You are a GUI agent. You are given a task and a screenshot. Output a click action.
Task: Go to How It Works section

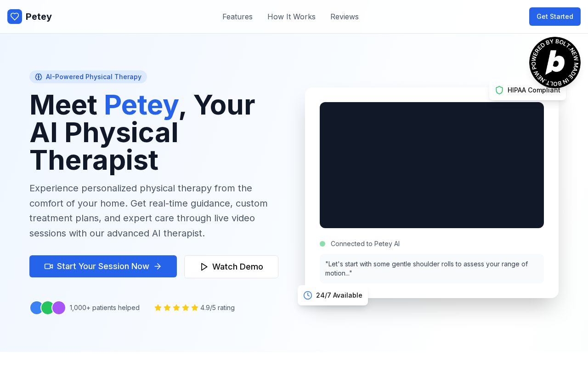click(291, 17)
